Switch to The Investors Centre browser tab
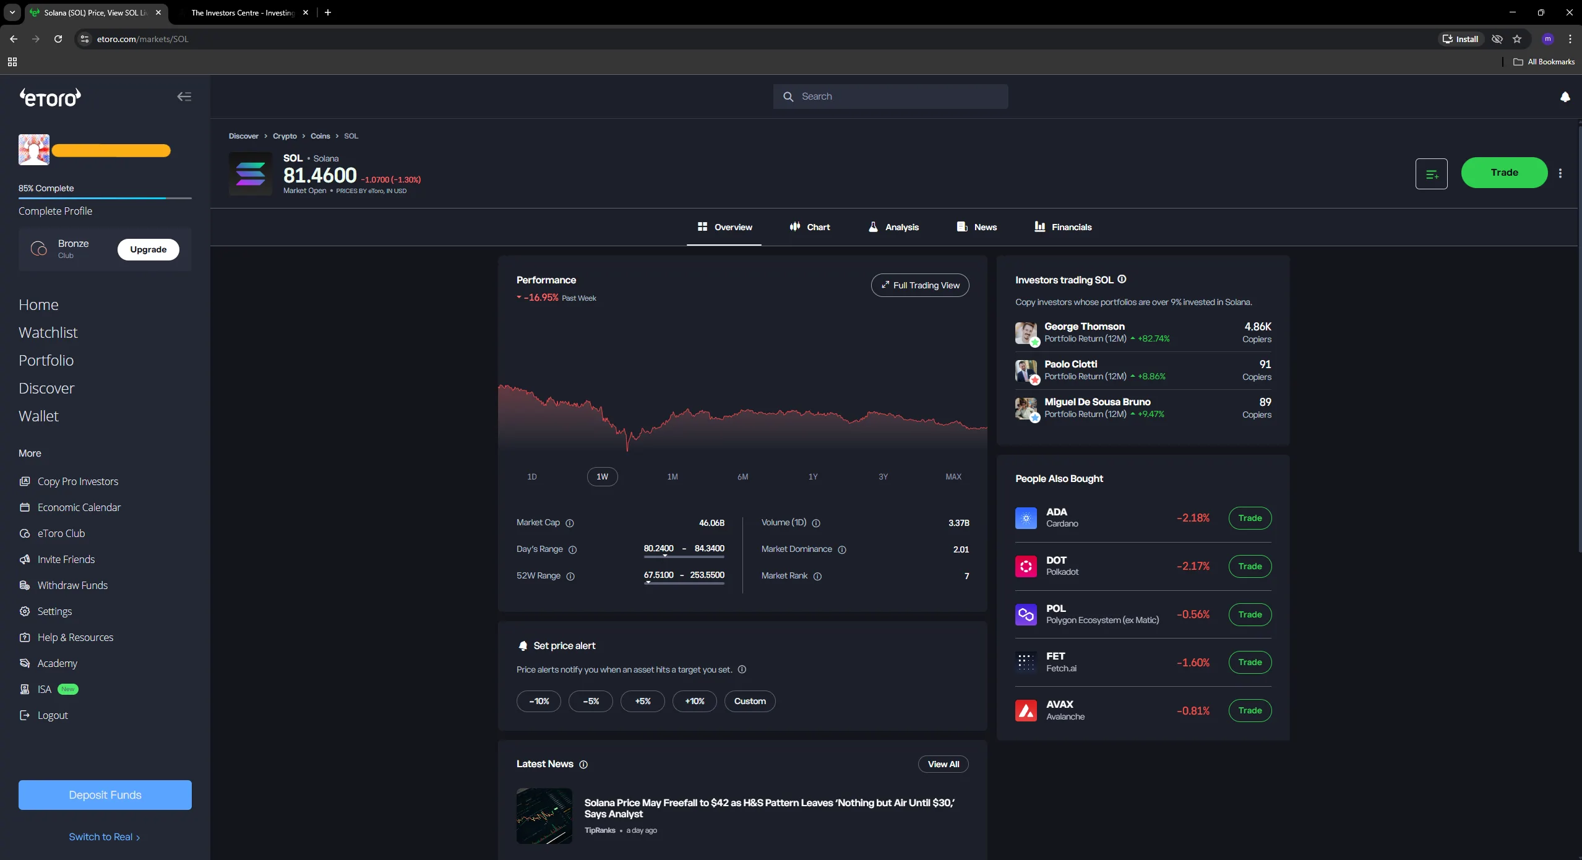The height and width of the screenshot is (860, 1582). [x=243, y=12]
